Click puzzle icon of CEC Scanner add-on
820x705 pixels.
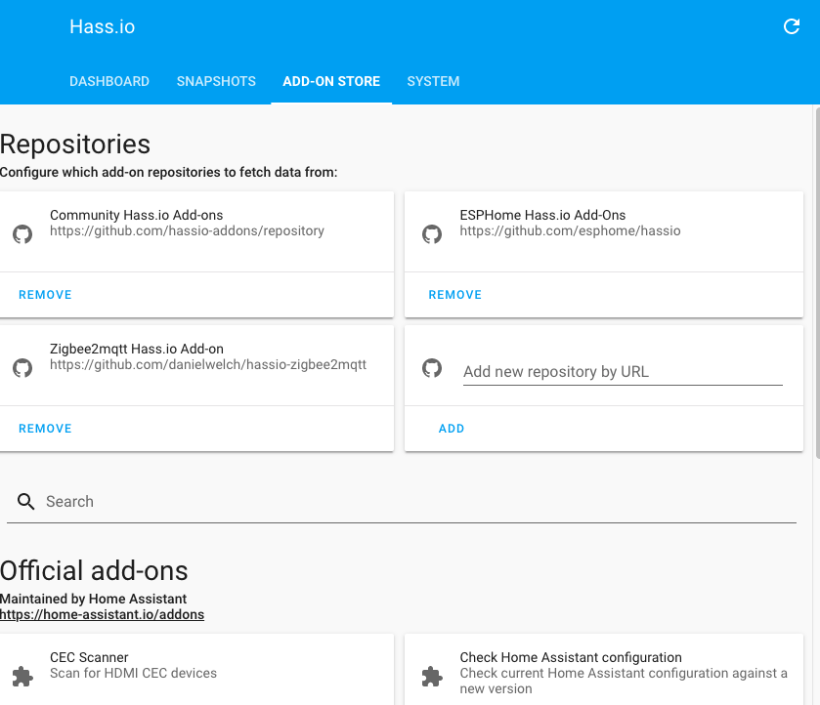tap(22, 677)
